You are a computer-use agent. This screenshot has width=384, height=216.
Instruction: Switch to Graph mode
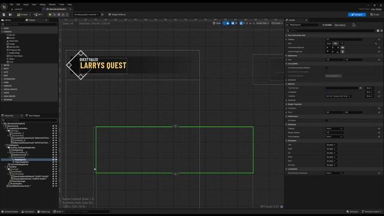click(375, 14)
